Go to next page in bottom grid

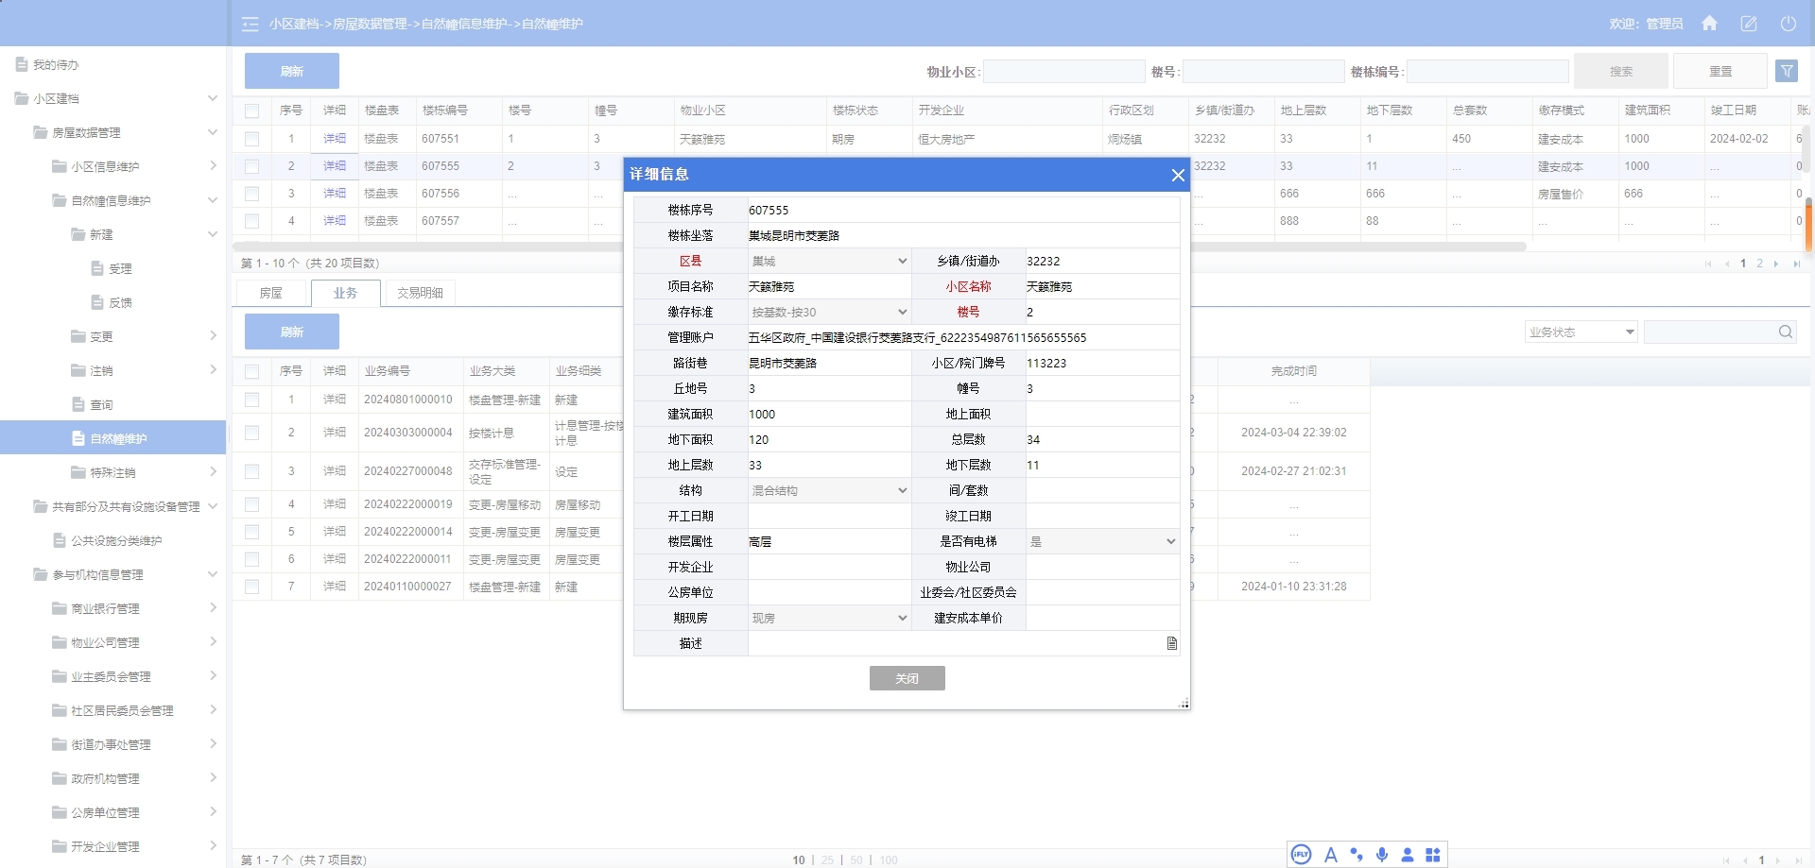pyautogui.click(x=1778, y=860)
